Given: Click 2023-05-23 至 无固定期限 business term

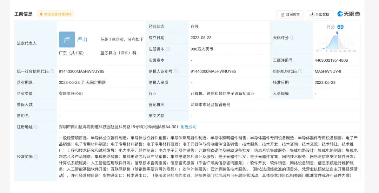Looking at the screenshot, I should coord(82,83).
